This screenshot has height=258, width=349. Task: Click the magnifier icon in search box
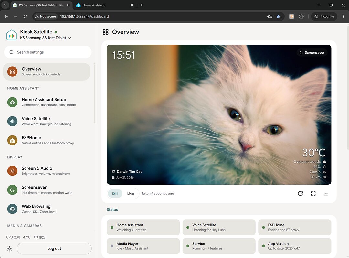coord(12,52)
